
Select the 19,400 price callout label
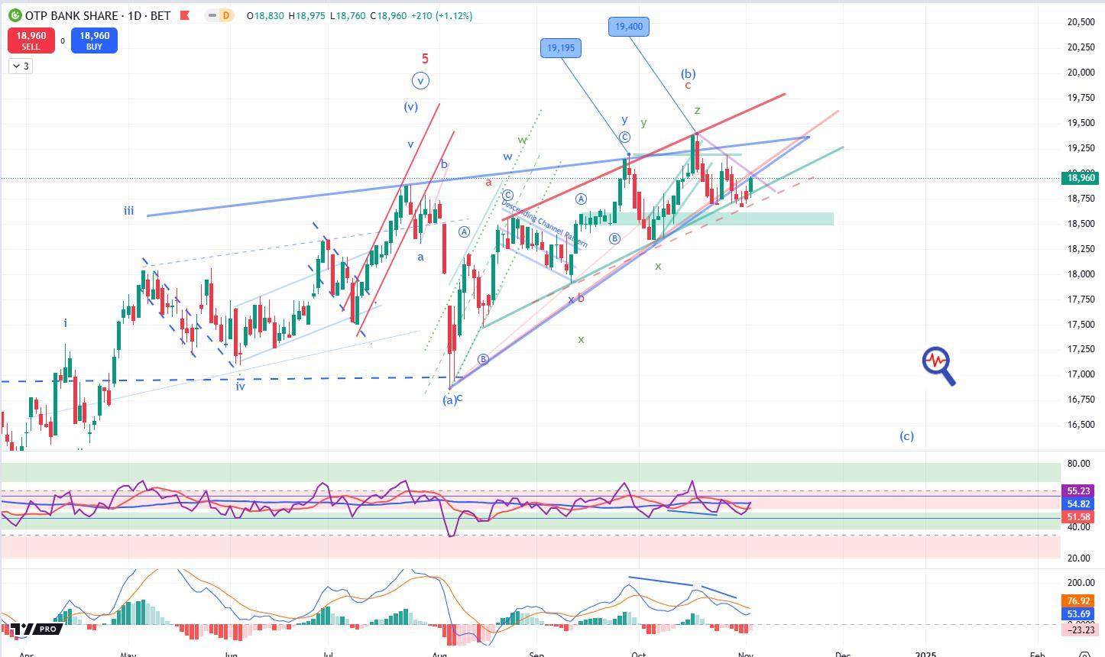coord(629,27)
